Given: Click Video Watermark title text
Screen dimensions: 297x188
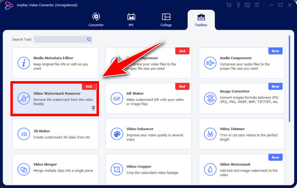Looking at the screenshot, I should pos(235,164).
